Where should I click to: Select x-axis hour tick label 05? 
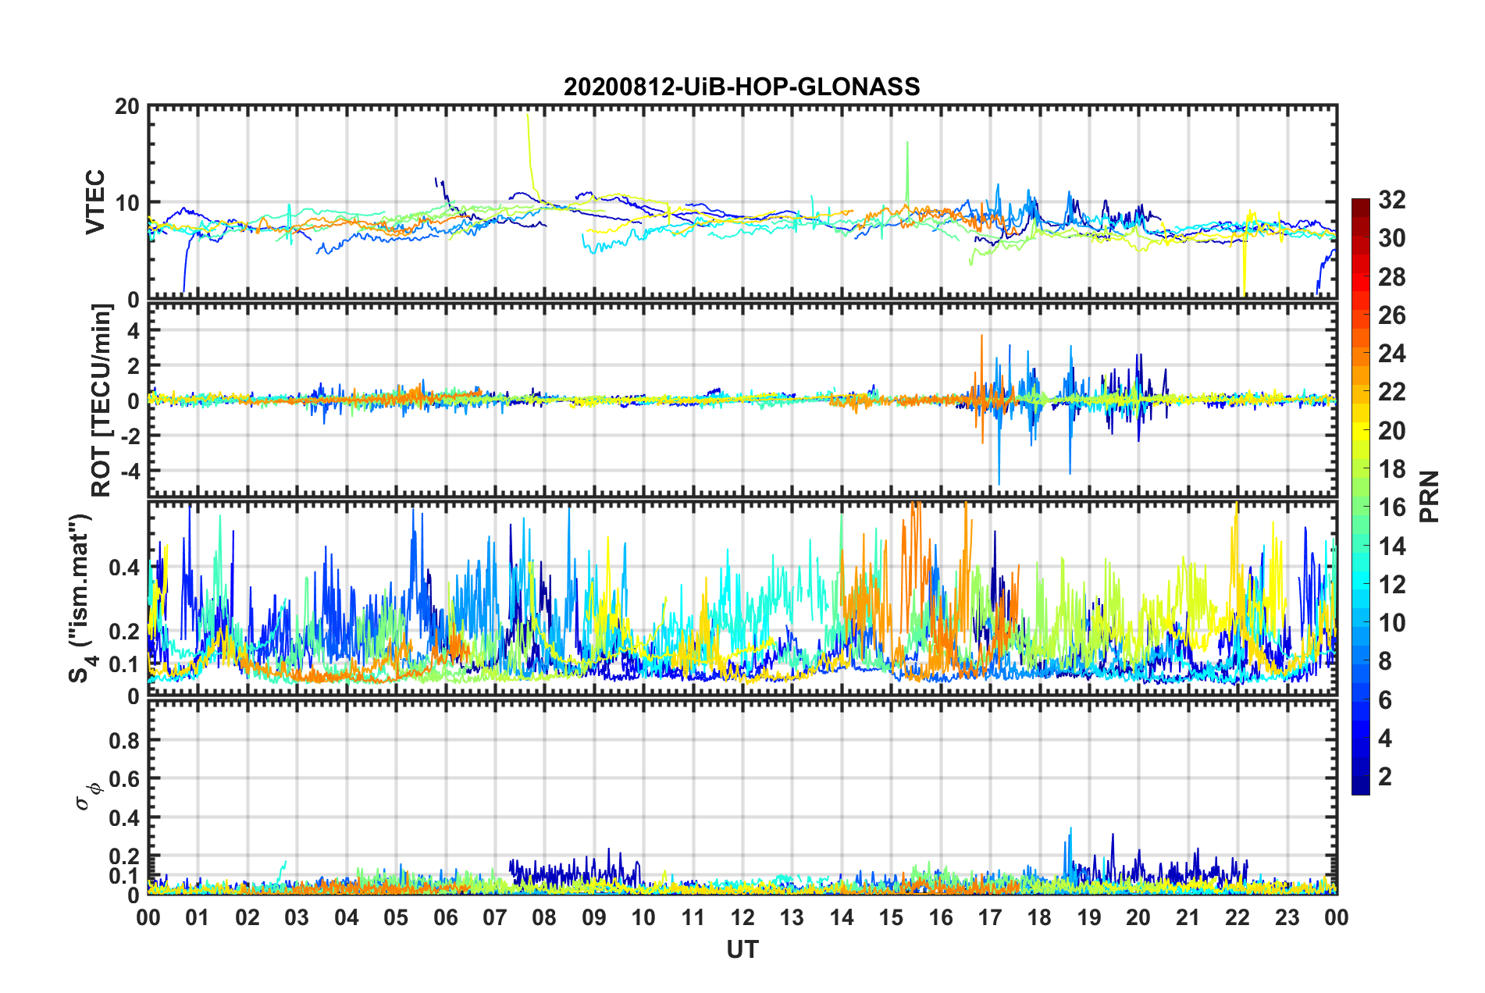[x=396, y=917]
